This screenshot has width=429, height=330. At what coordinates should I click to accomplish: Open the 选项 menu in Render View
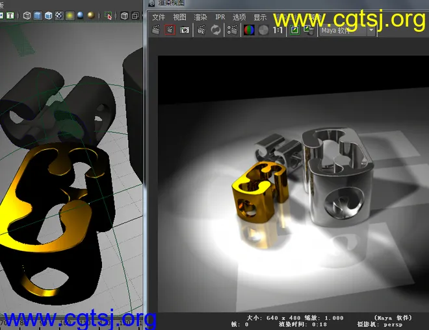coord(239,18)
